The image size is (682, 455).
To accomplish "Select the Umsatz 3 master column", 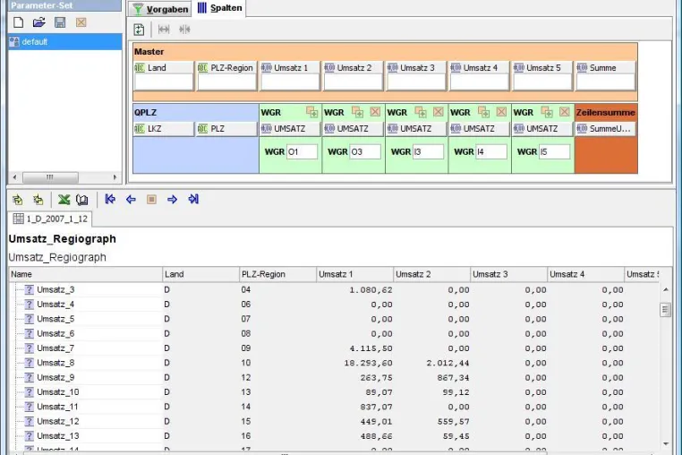I will (x=415, y=68).
